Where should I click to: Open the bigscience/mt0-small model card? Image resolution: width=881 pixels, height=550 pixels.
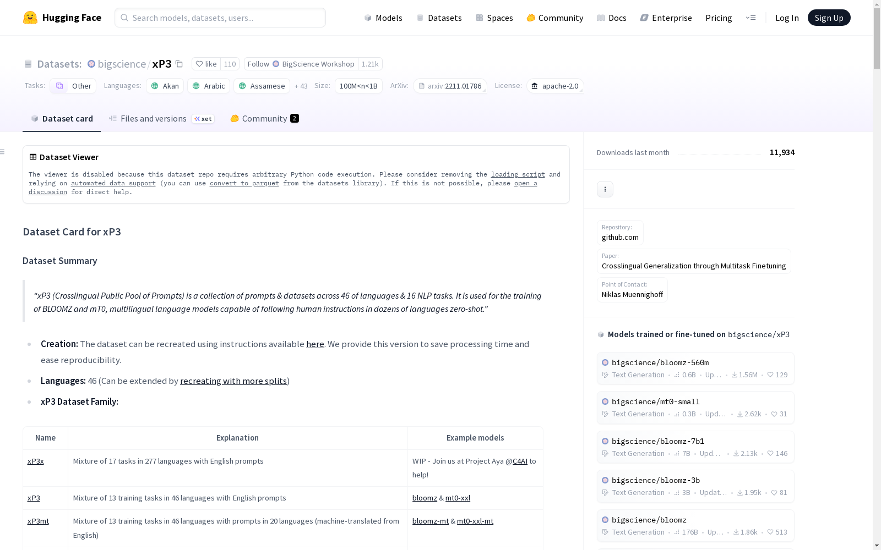[x=695, y=408]
